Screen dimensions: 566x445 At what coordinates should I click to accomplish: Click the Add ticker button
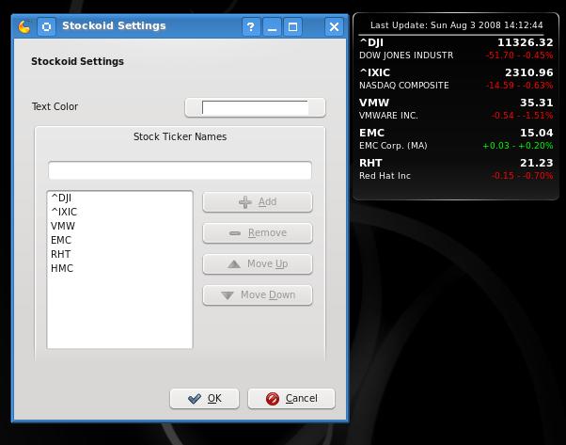click(258, 202)
